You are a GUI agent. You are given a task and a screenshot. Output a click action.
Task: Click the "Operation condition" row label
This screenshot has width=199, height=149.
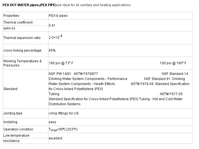(18, 129)
